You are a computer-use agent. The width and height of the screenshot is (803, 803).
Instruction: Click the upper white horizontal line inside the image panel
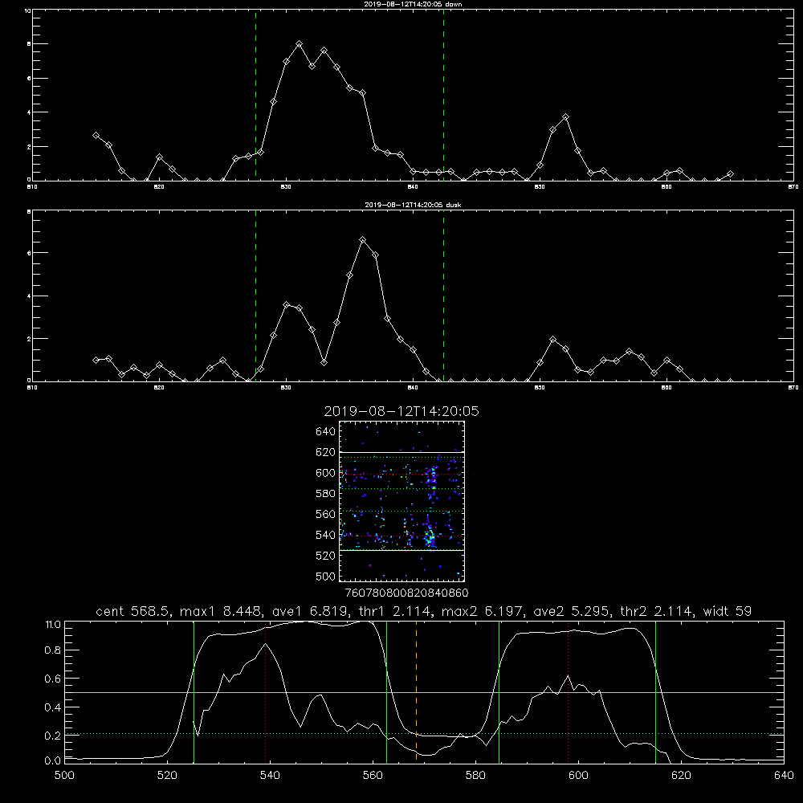(401, 453)
